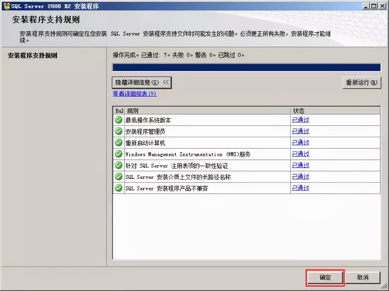Click the icon for 安装程序产品不兼容 rule
The image size is (389, 291).
coord(118,188)
